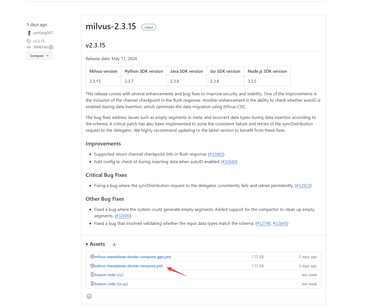Screen dimensions: 372x308
Task: Click package icon for docker-compose-gpu.yml
Action: pos(92,256)
